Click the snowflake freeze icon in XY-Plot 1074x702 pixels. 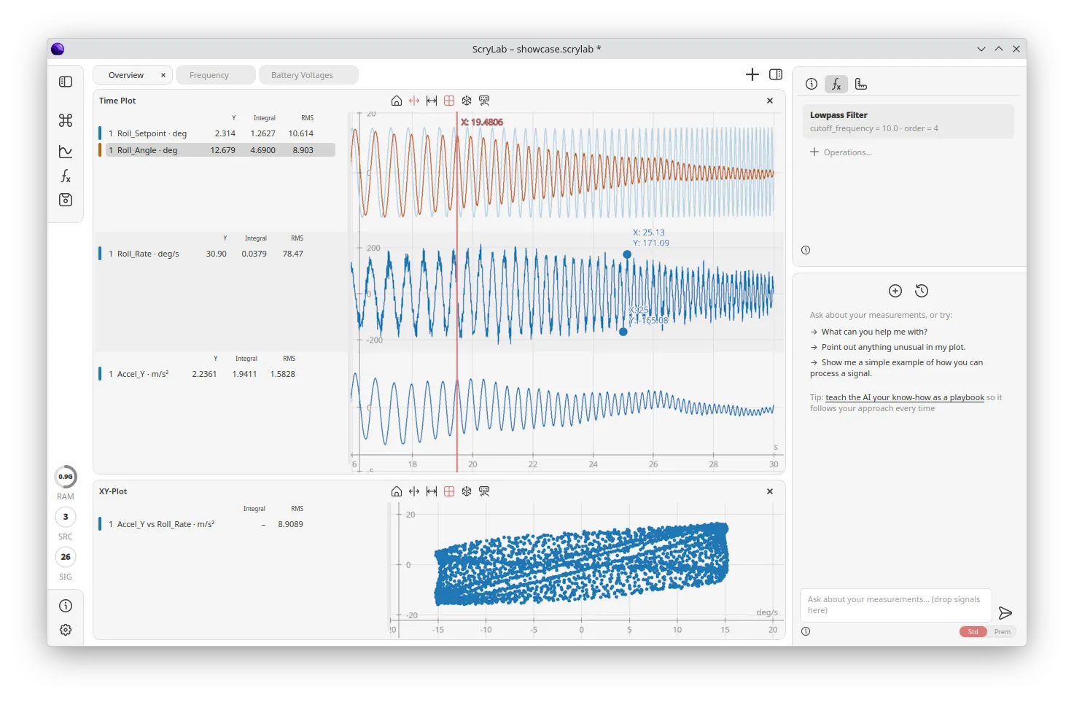tap(467, 491)
